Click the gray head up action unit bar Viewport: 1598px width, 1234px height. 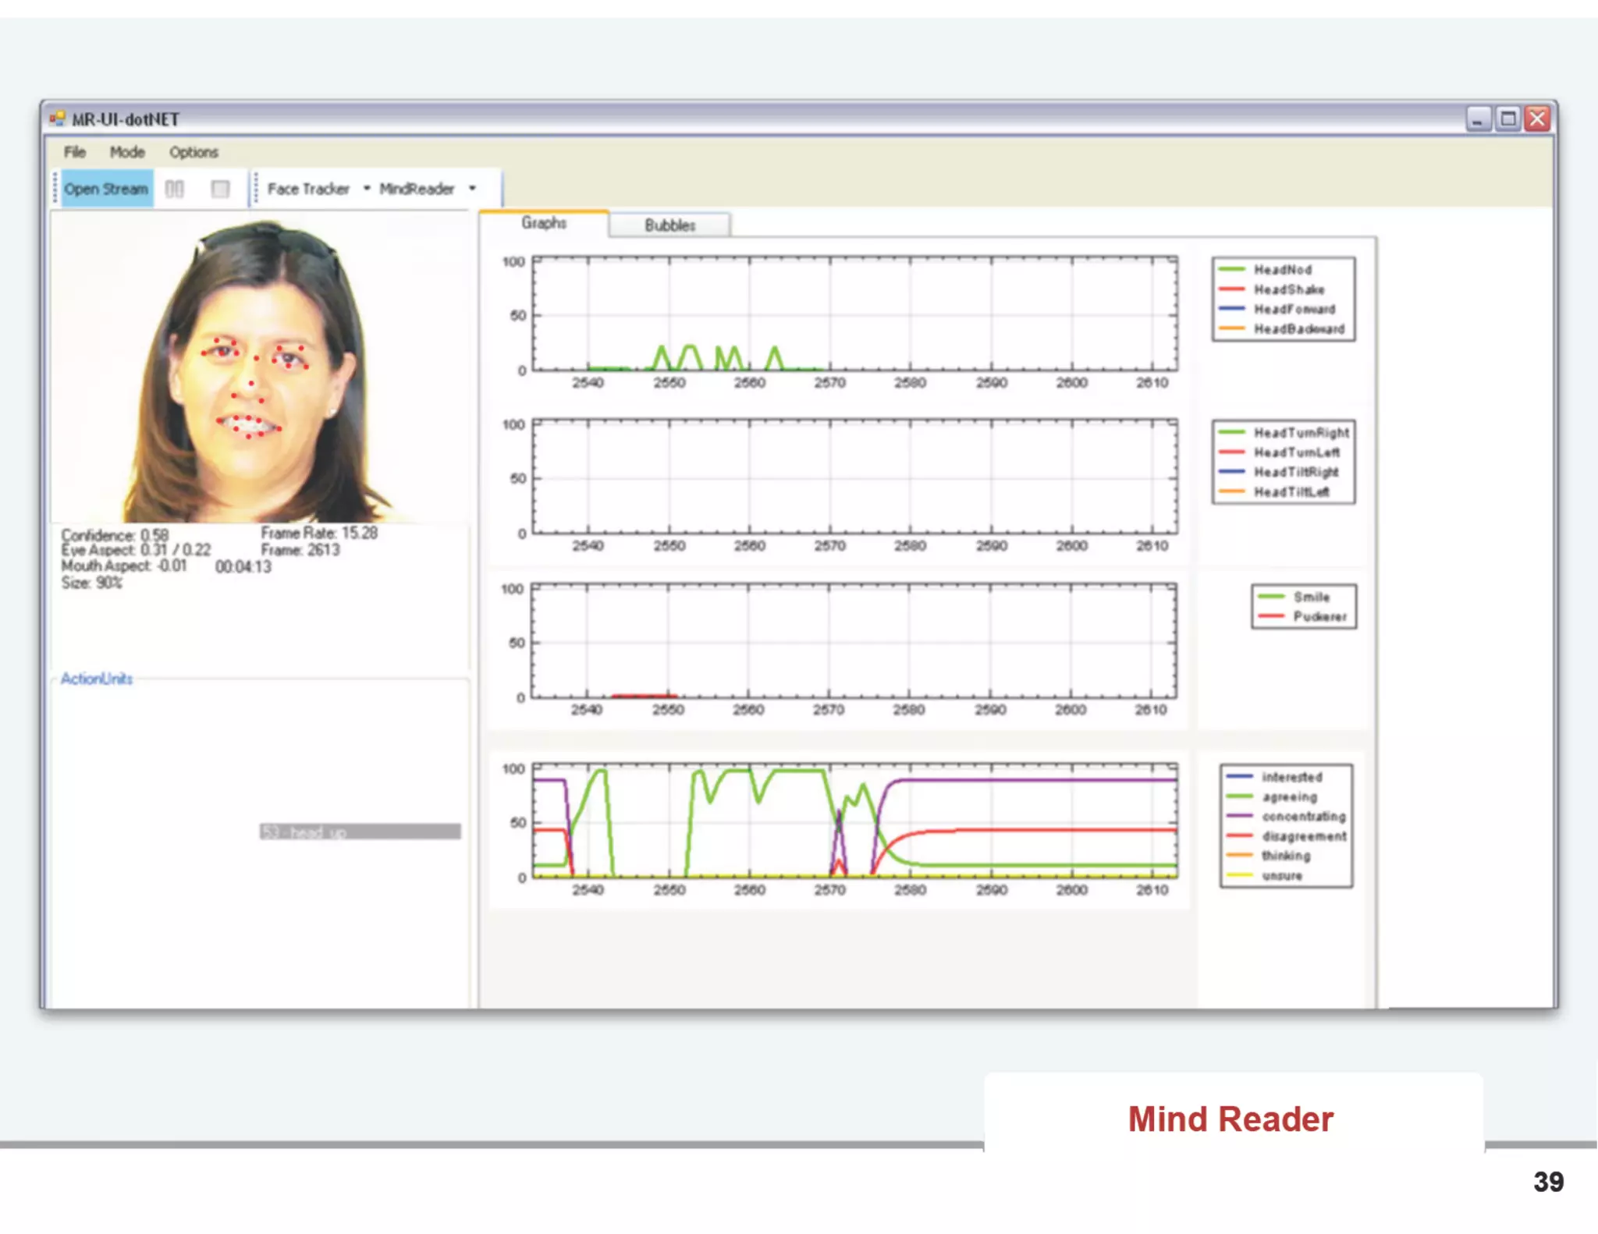[x=360, y=832]
